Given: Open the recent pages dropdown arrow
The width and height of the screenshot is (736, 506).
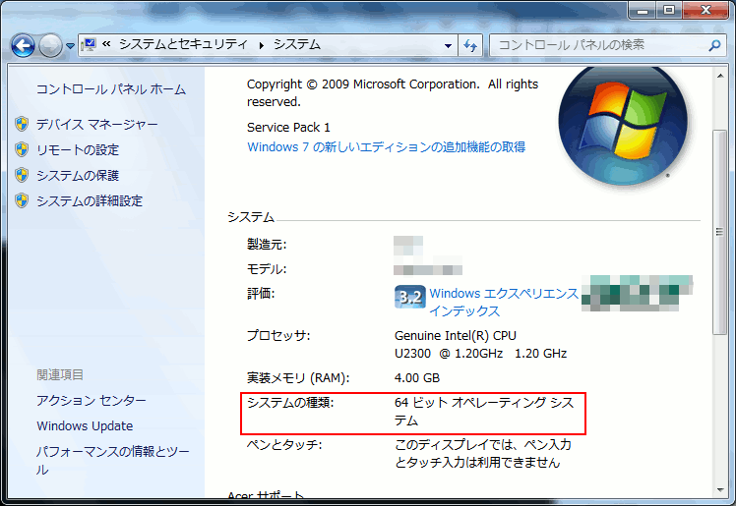Looking at the screenshot, I should [x=70, y=46].
